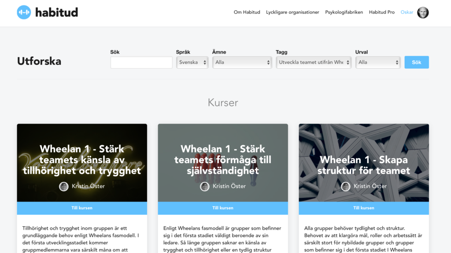The width and height of the screenshot is (451, 253).
Task: Click Till kursen under the självständighet course
Action: click(x=223, y=208)
